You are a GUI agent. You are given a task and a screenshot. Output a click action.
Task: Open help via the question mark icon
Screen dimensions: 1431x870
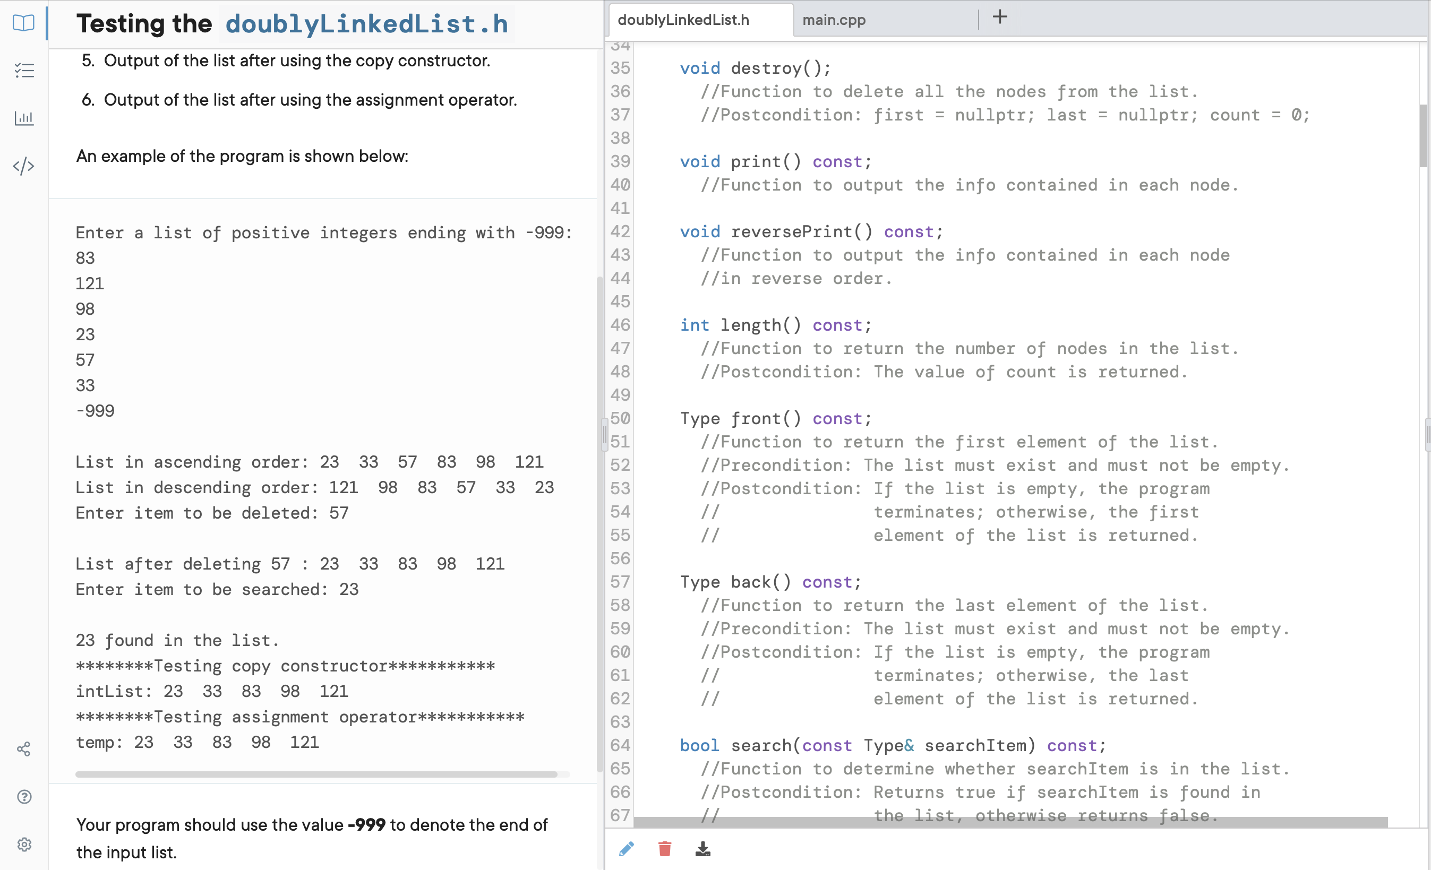pyautogui.click(x=24, y=796)
